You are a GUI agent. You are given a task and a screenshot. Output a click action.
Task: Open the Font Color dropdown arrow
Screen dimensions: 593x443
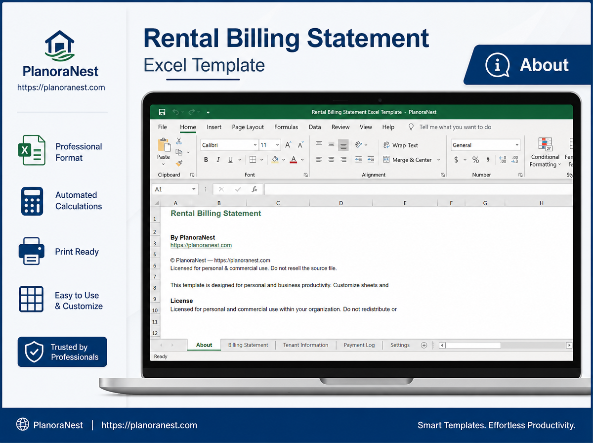pos(302,160)
